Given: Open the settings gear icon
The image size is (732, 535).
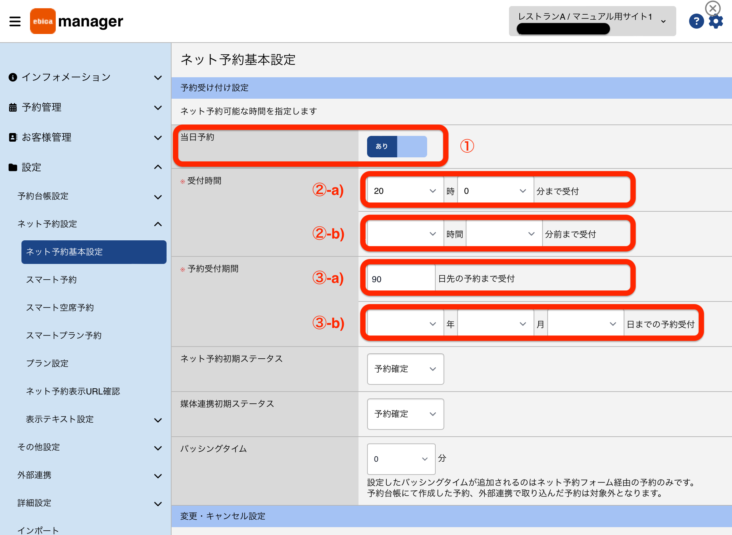Looking at the screenshot, I should tap(716, 21).
